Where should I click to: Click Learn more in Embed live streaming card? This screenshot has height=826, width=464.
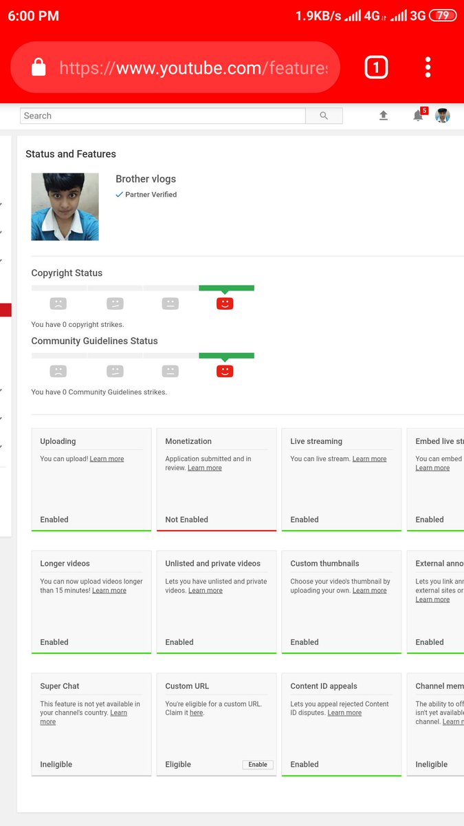point(432,468)
